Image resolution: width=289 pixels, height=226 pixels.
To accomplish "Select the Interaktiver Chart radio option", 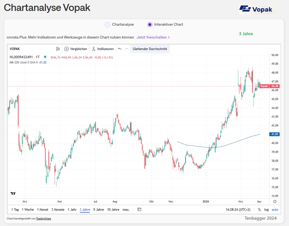I will point(150,24).
